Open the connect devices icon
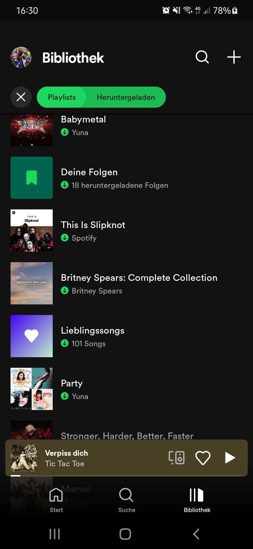The image size is (253, 549). (176, 458)
